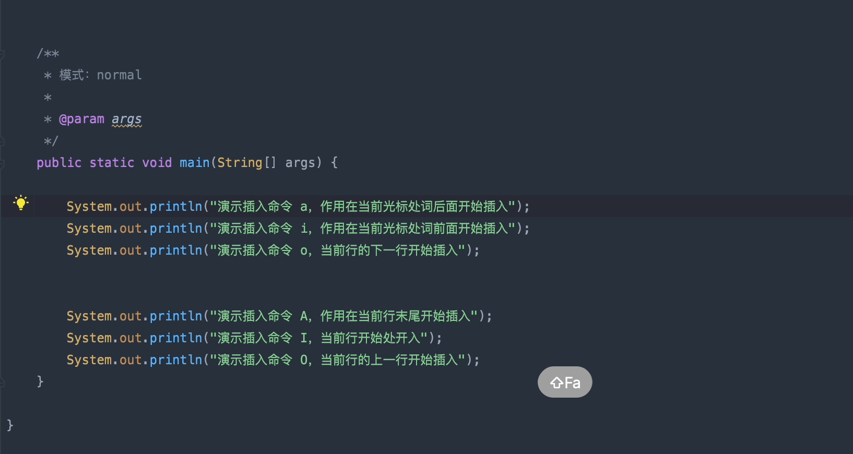Viewport: 853px width, 454px height.
Task: Click the void keyword
Action: pos(157,163)
